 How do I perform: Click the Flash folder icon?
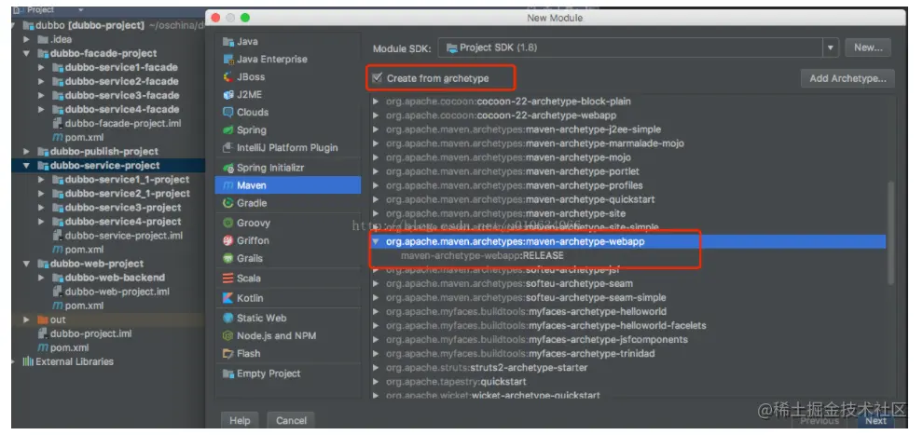point(227,354)
